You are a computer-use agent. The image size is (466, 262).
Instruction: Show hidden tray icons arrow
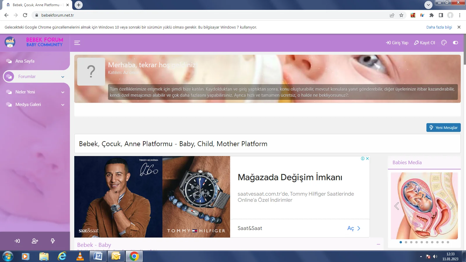coord(421,256)
